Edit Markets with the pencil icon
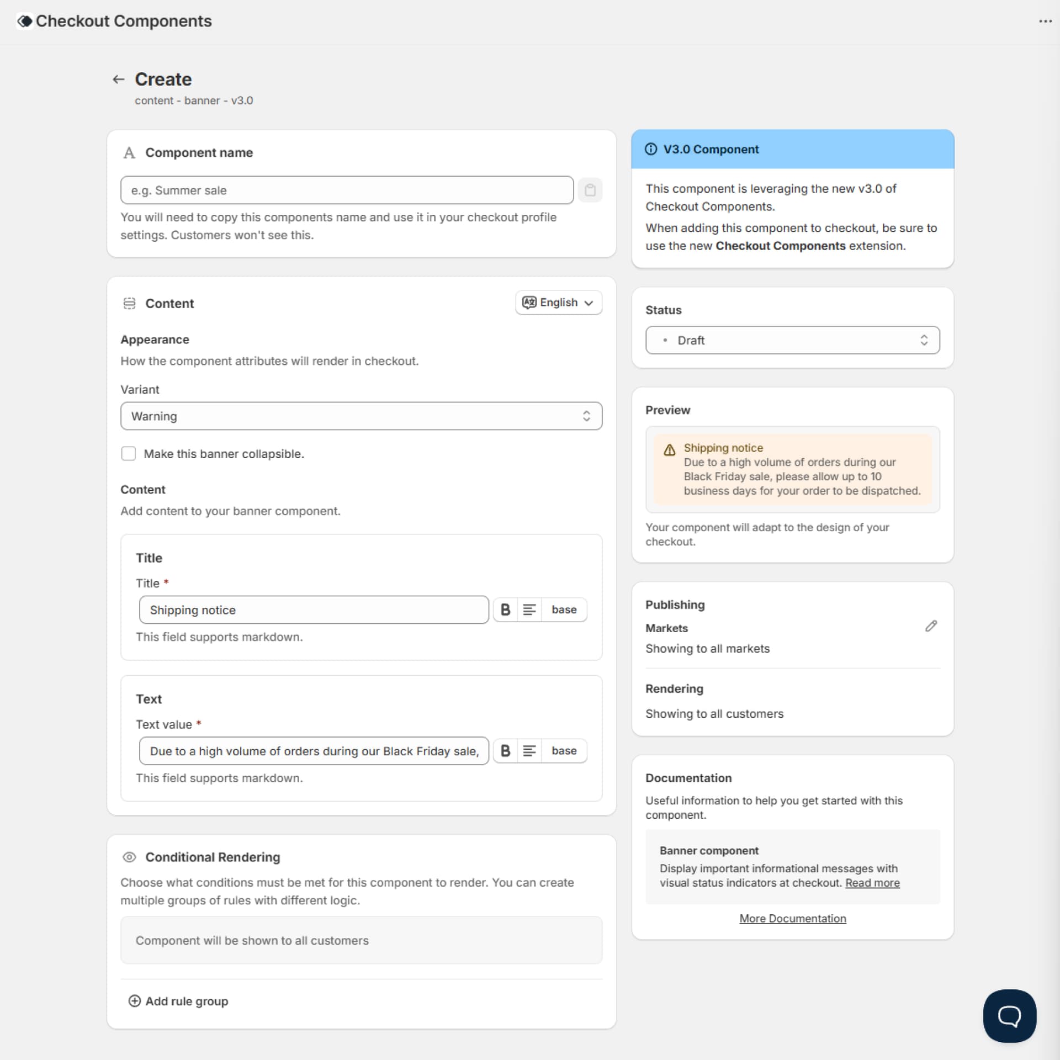 (930, 626)
